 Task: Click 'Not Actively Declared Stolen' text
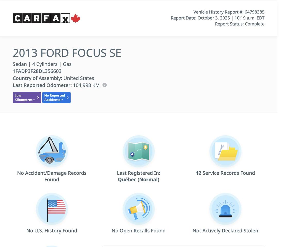225,231
